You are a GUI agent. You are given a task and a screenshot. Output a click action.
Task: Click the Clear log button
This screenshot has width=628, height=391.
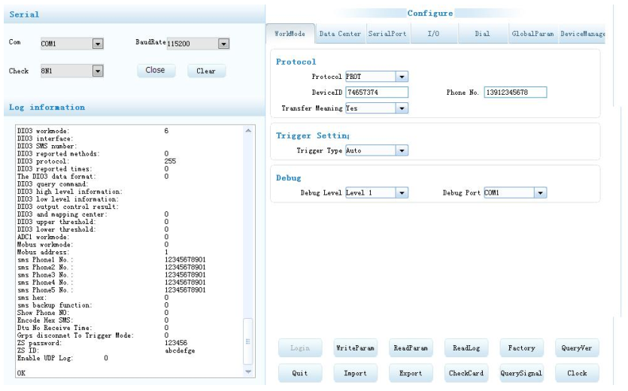[x=206, y=71]
